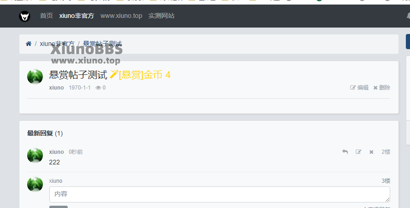Click the home icon in breadcrumb
This screenshot has height=208, width=410.
point(29,44)
